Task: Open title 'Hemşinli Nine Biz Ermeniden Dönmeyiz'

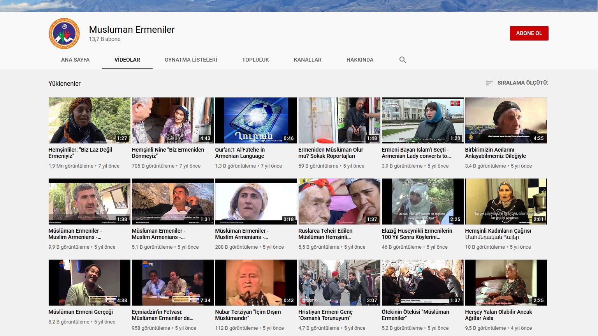Action: (x=168, y=153)
